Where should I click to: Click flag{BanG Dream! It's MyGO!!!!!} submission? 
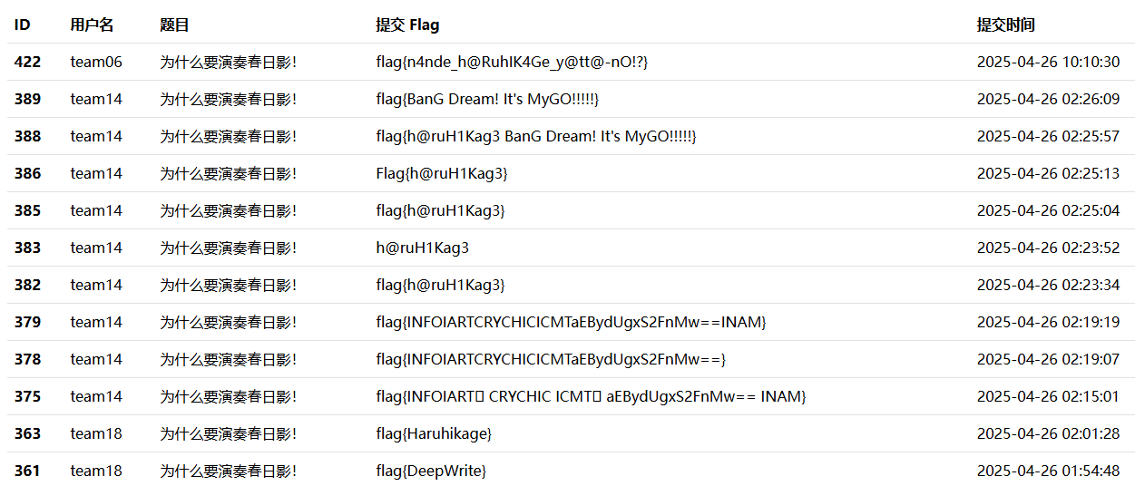[x=487, y=100]
